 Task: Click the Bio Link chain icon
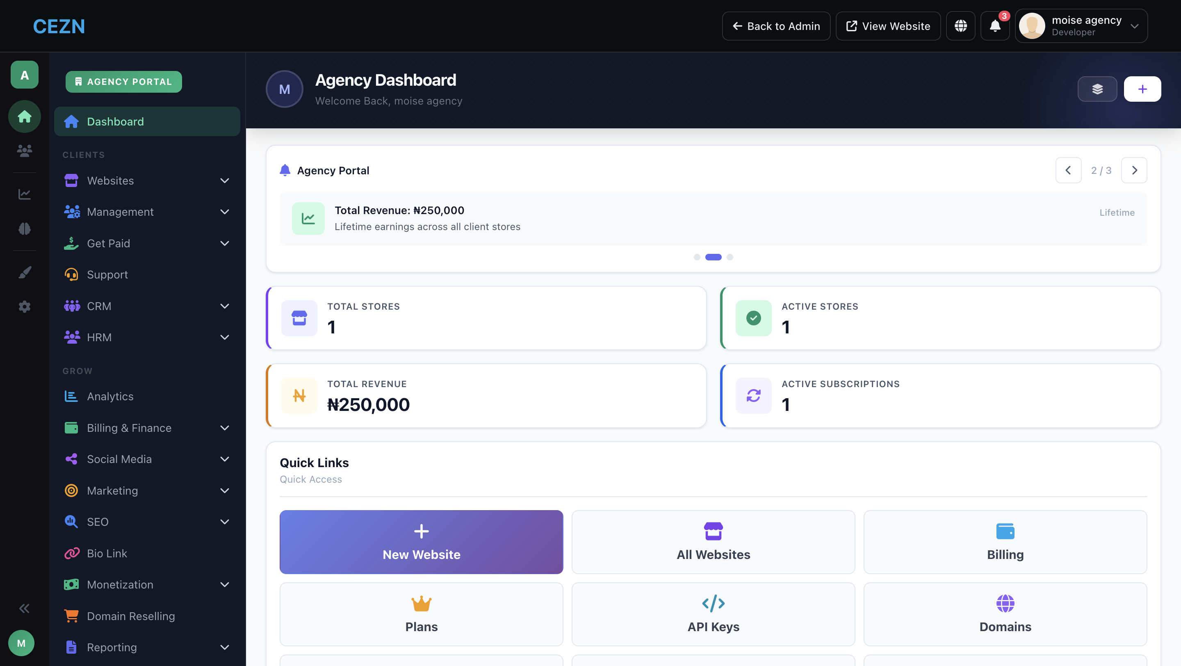tap(71, 553)
